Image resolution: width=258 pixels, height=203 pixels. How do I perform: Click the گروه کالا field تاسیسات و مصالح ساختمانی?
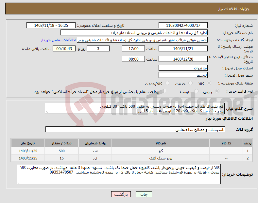[135, 130]
